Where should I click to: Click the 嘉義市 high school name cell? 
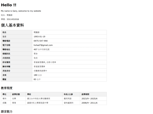[x=38, y=103]
